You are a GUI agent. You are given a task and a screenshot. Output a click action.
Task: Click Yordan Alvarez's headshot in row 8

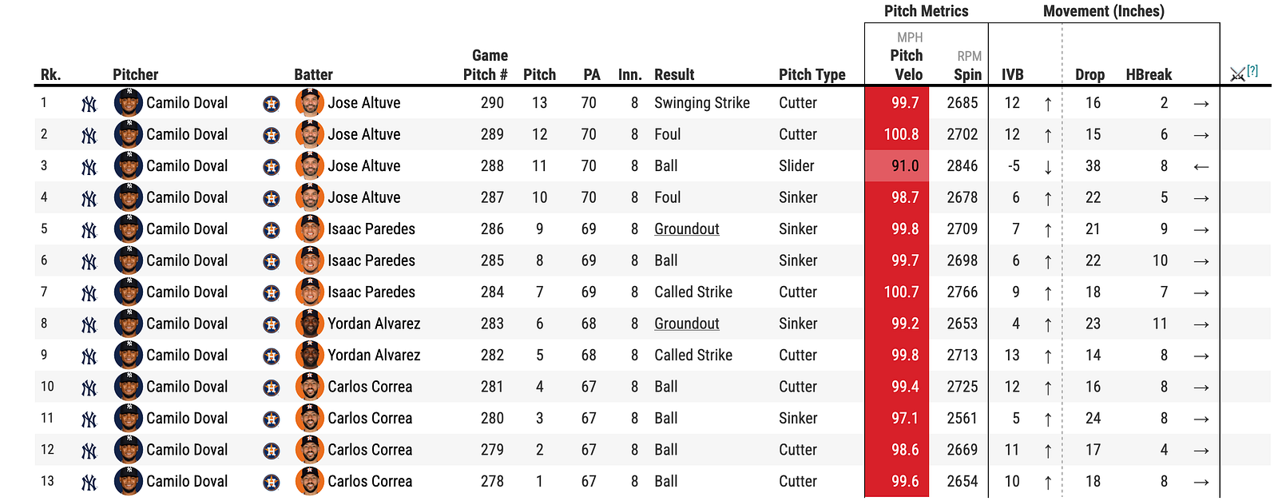[310, 324]
